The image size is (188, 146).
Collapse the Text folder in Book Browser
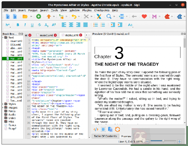click(x=3, y=38)
